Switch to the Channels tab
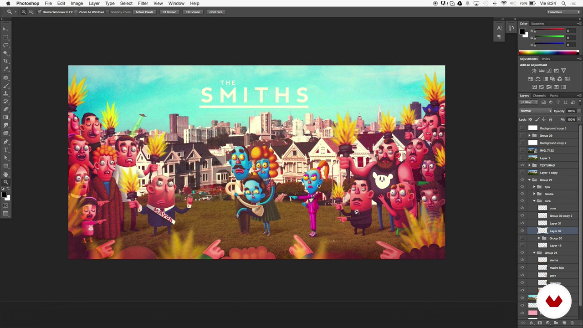Screen dimensions: 583x328 [539, 96]
